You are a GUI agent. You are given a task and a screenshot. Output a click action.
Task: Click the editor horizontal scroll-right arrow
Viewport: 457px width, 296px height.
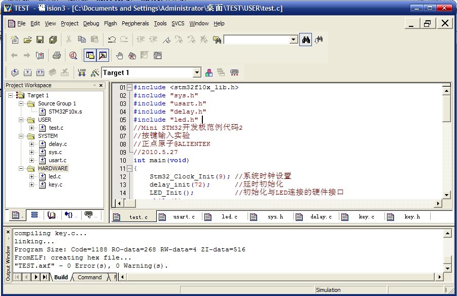tap(438, 203)
